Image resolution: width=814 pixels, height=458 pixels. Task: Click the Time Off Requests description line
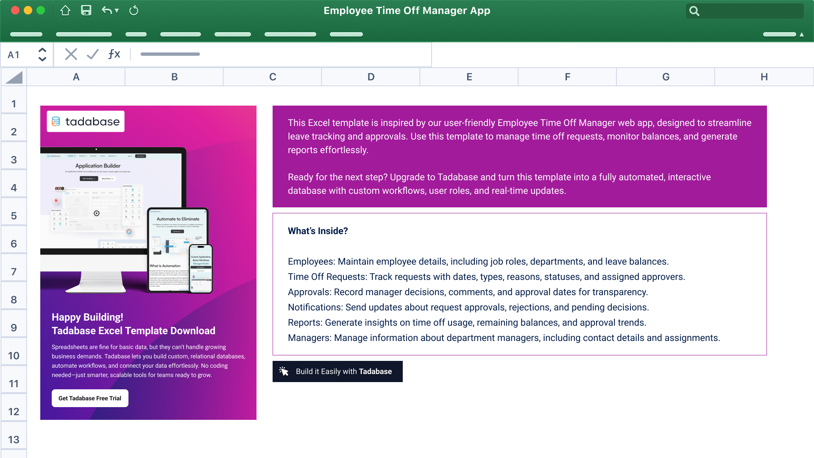(486, 277)
